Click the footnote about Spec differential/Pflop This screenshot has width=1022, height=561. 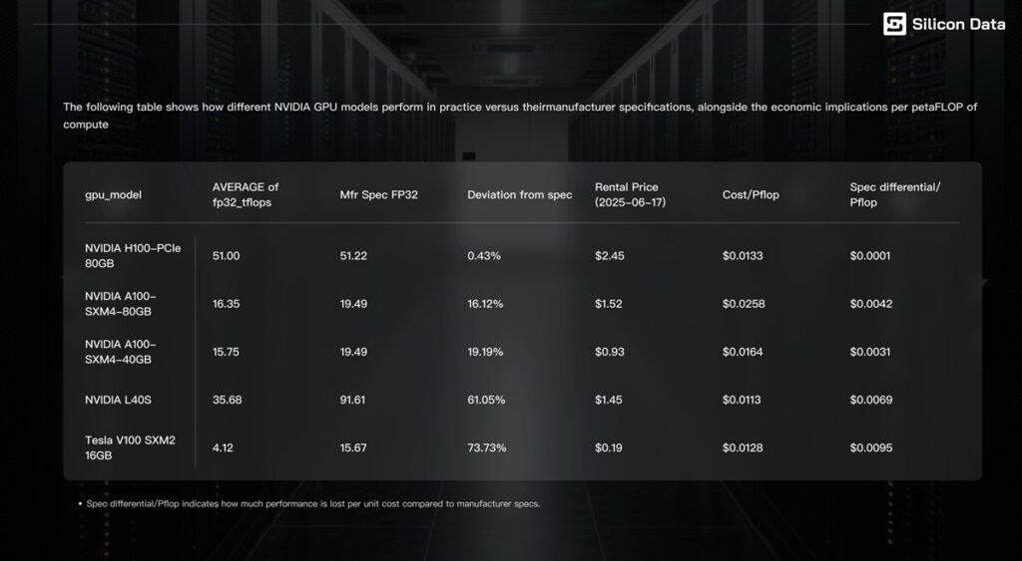pos(309,504)
